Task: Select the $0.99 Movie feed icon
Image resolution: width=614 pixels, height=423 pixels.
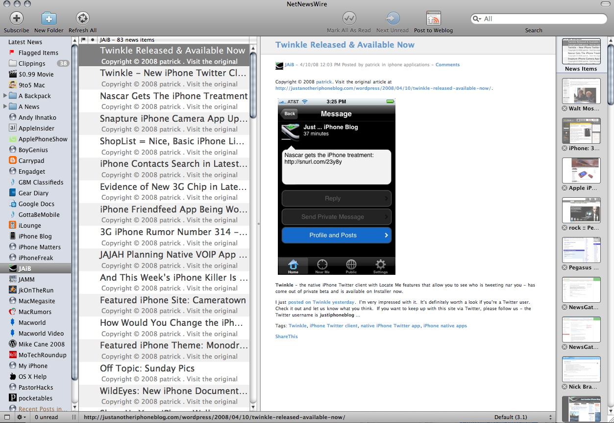Action: point(13,74)
